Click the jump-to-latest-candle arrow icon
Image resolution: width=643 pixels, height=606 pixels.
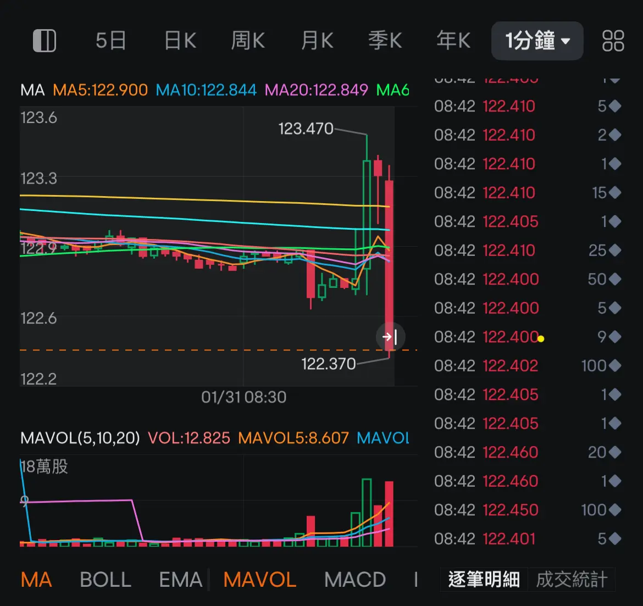tap(390, 337)
